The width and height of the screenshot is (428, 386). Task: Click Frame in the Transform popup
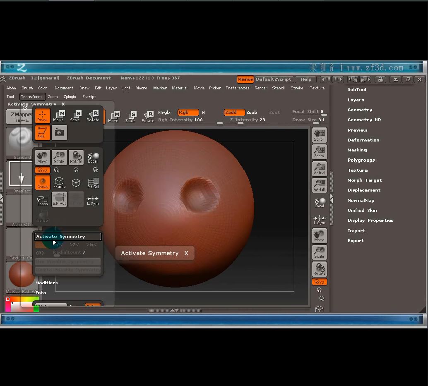pos(59,182)
